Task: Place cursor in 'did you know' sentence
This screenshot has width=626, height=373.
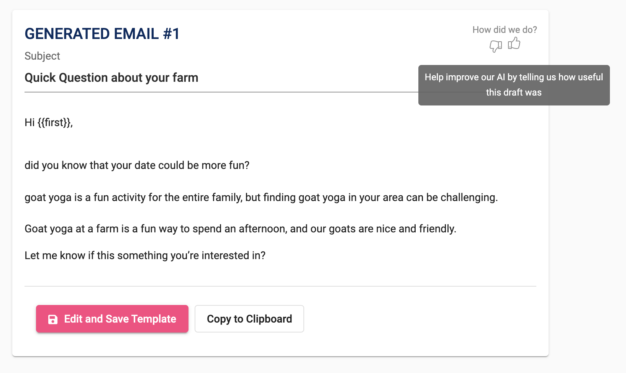Action: (137, 165)
